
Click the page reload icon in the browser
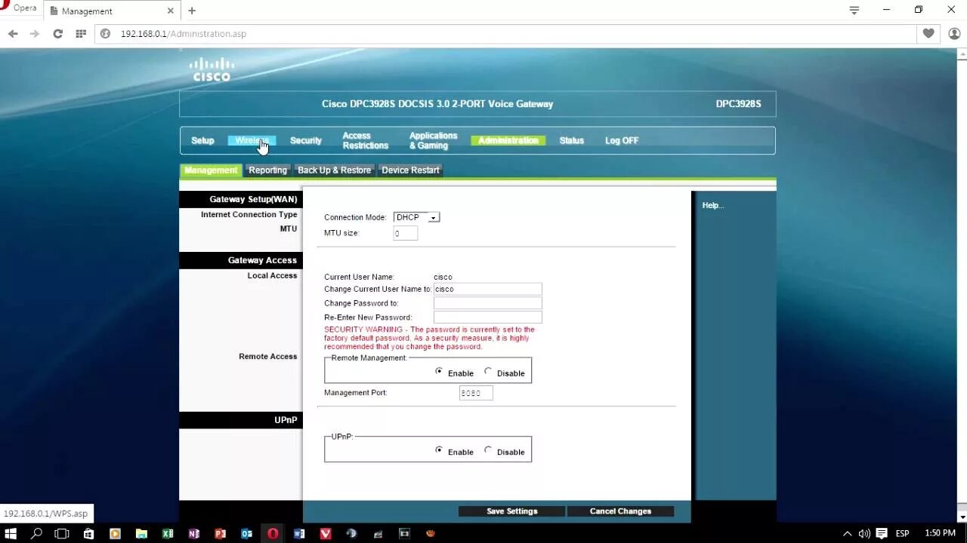[x=57, y=34]
